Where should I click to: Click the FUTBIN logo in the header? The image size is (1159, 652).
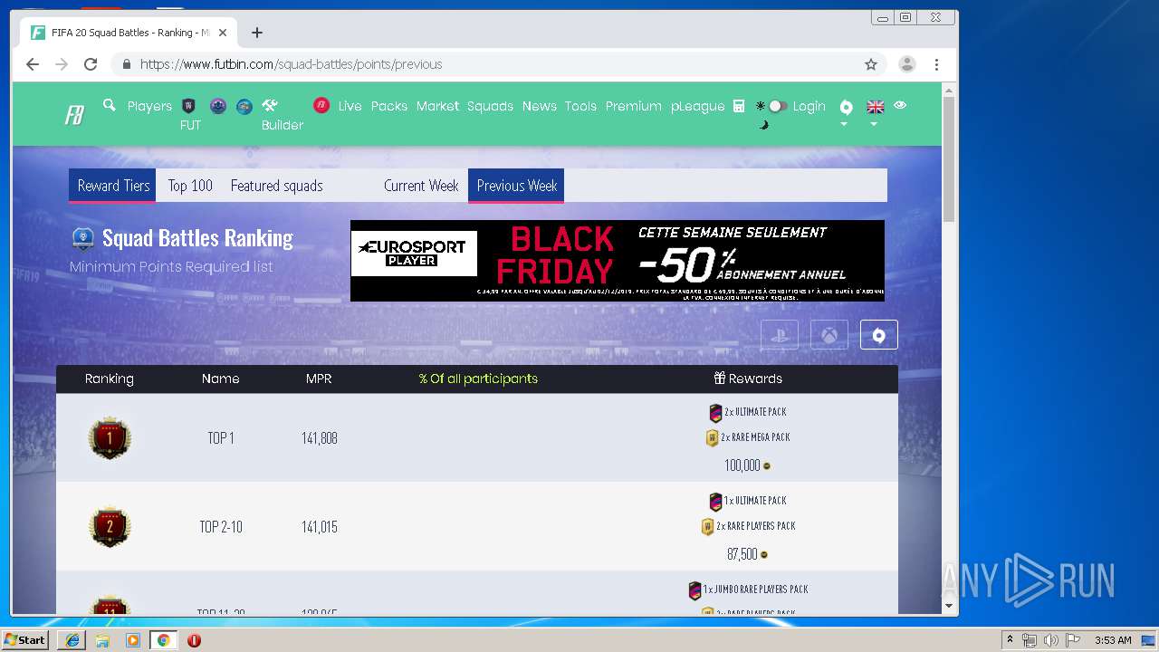pyautogui.click(x=74, y=116)
